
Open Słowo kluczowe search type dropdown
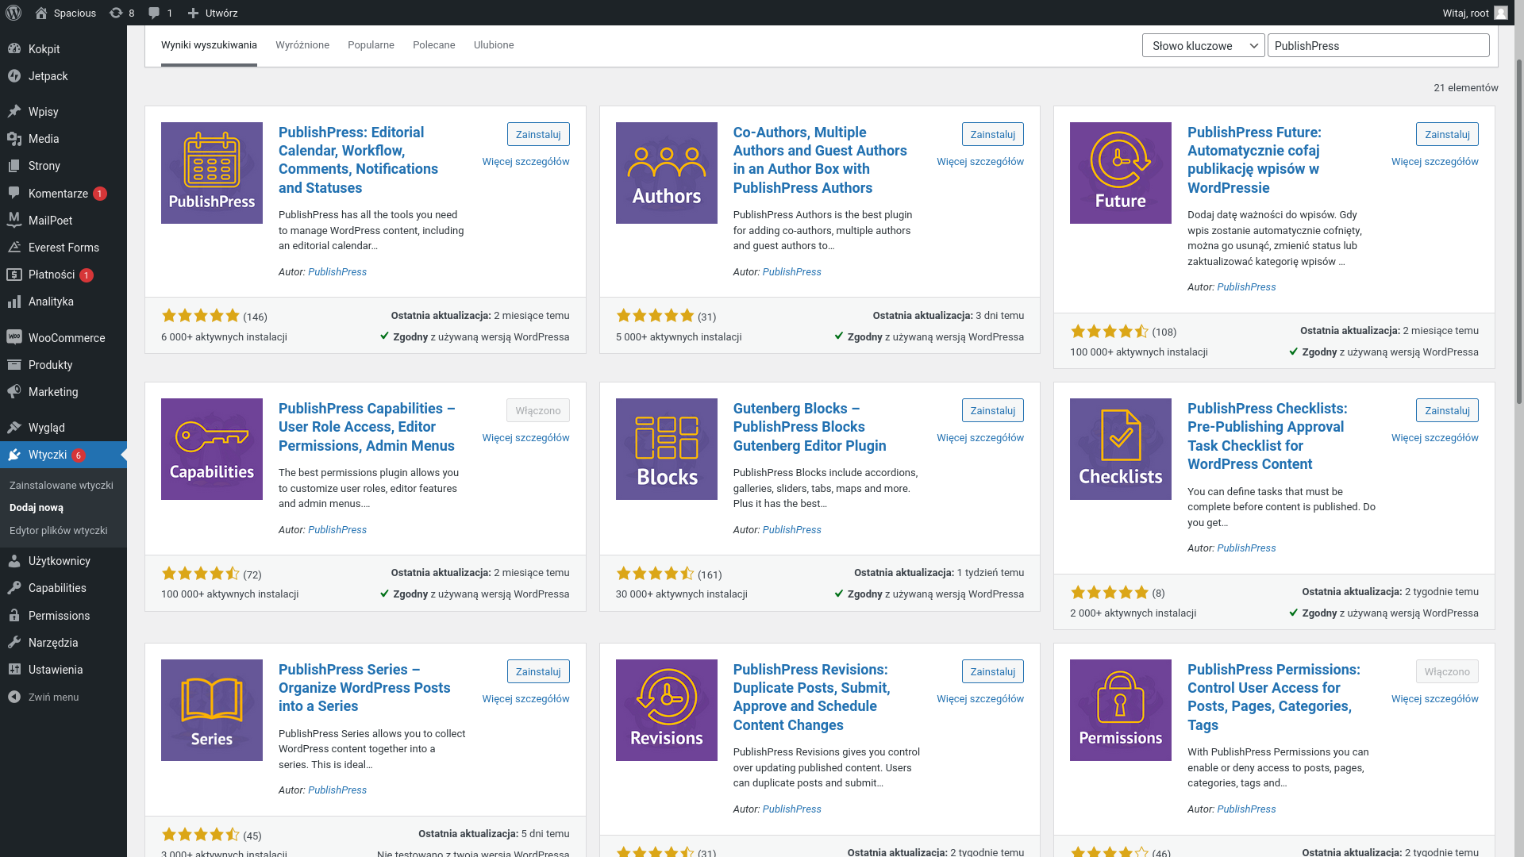coord(1203,46)
